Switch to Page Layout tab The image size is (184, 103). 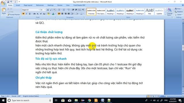point(28,5)
